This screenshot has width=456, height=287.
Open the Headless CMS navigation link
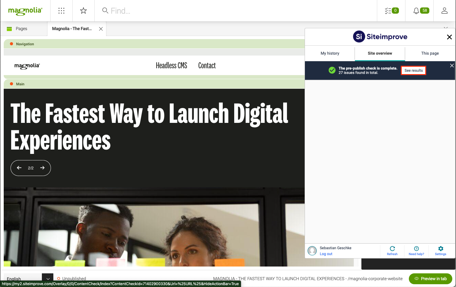171,65
